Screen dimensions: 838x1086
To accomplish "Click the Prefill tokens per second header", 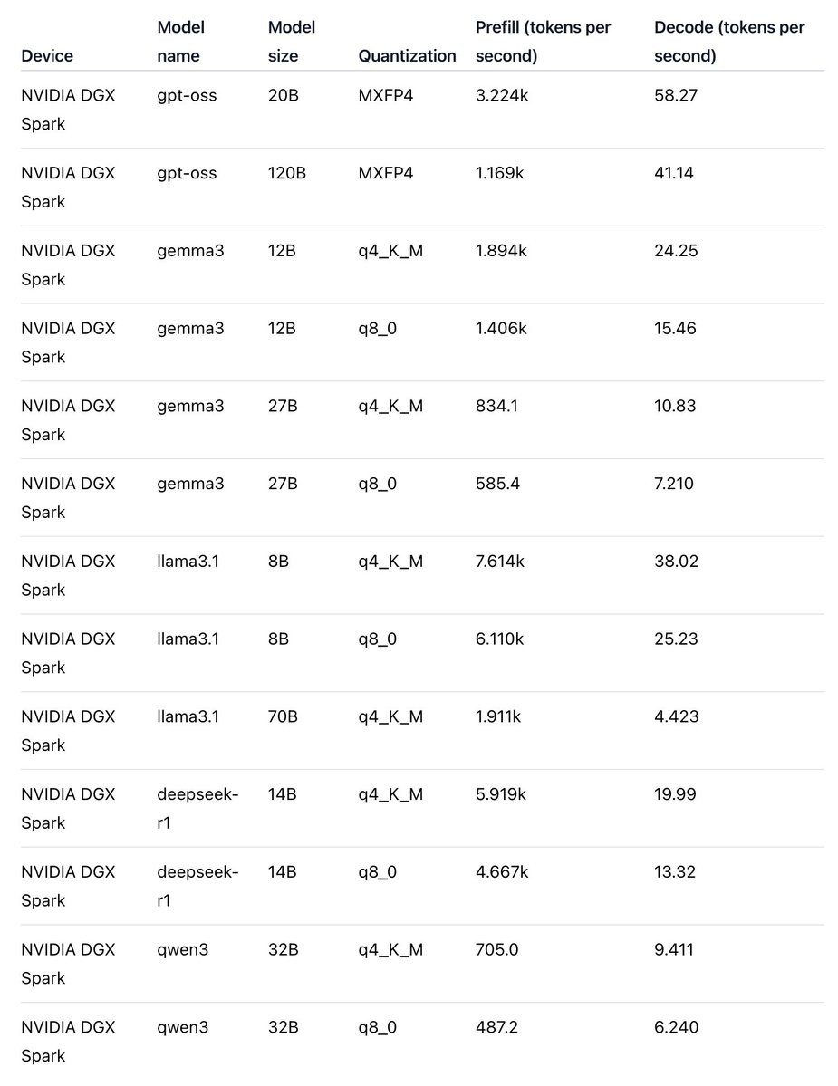I will 543,42.
